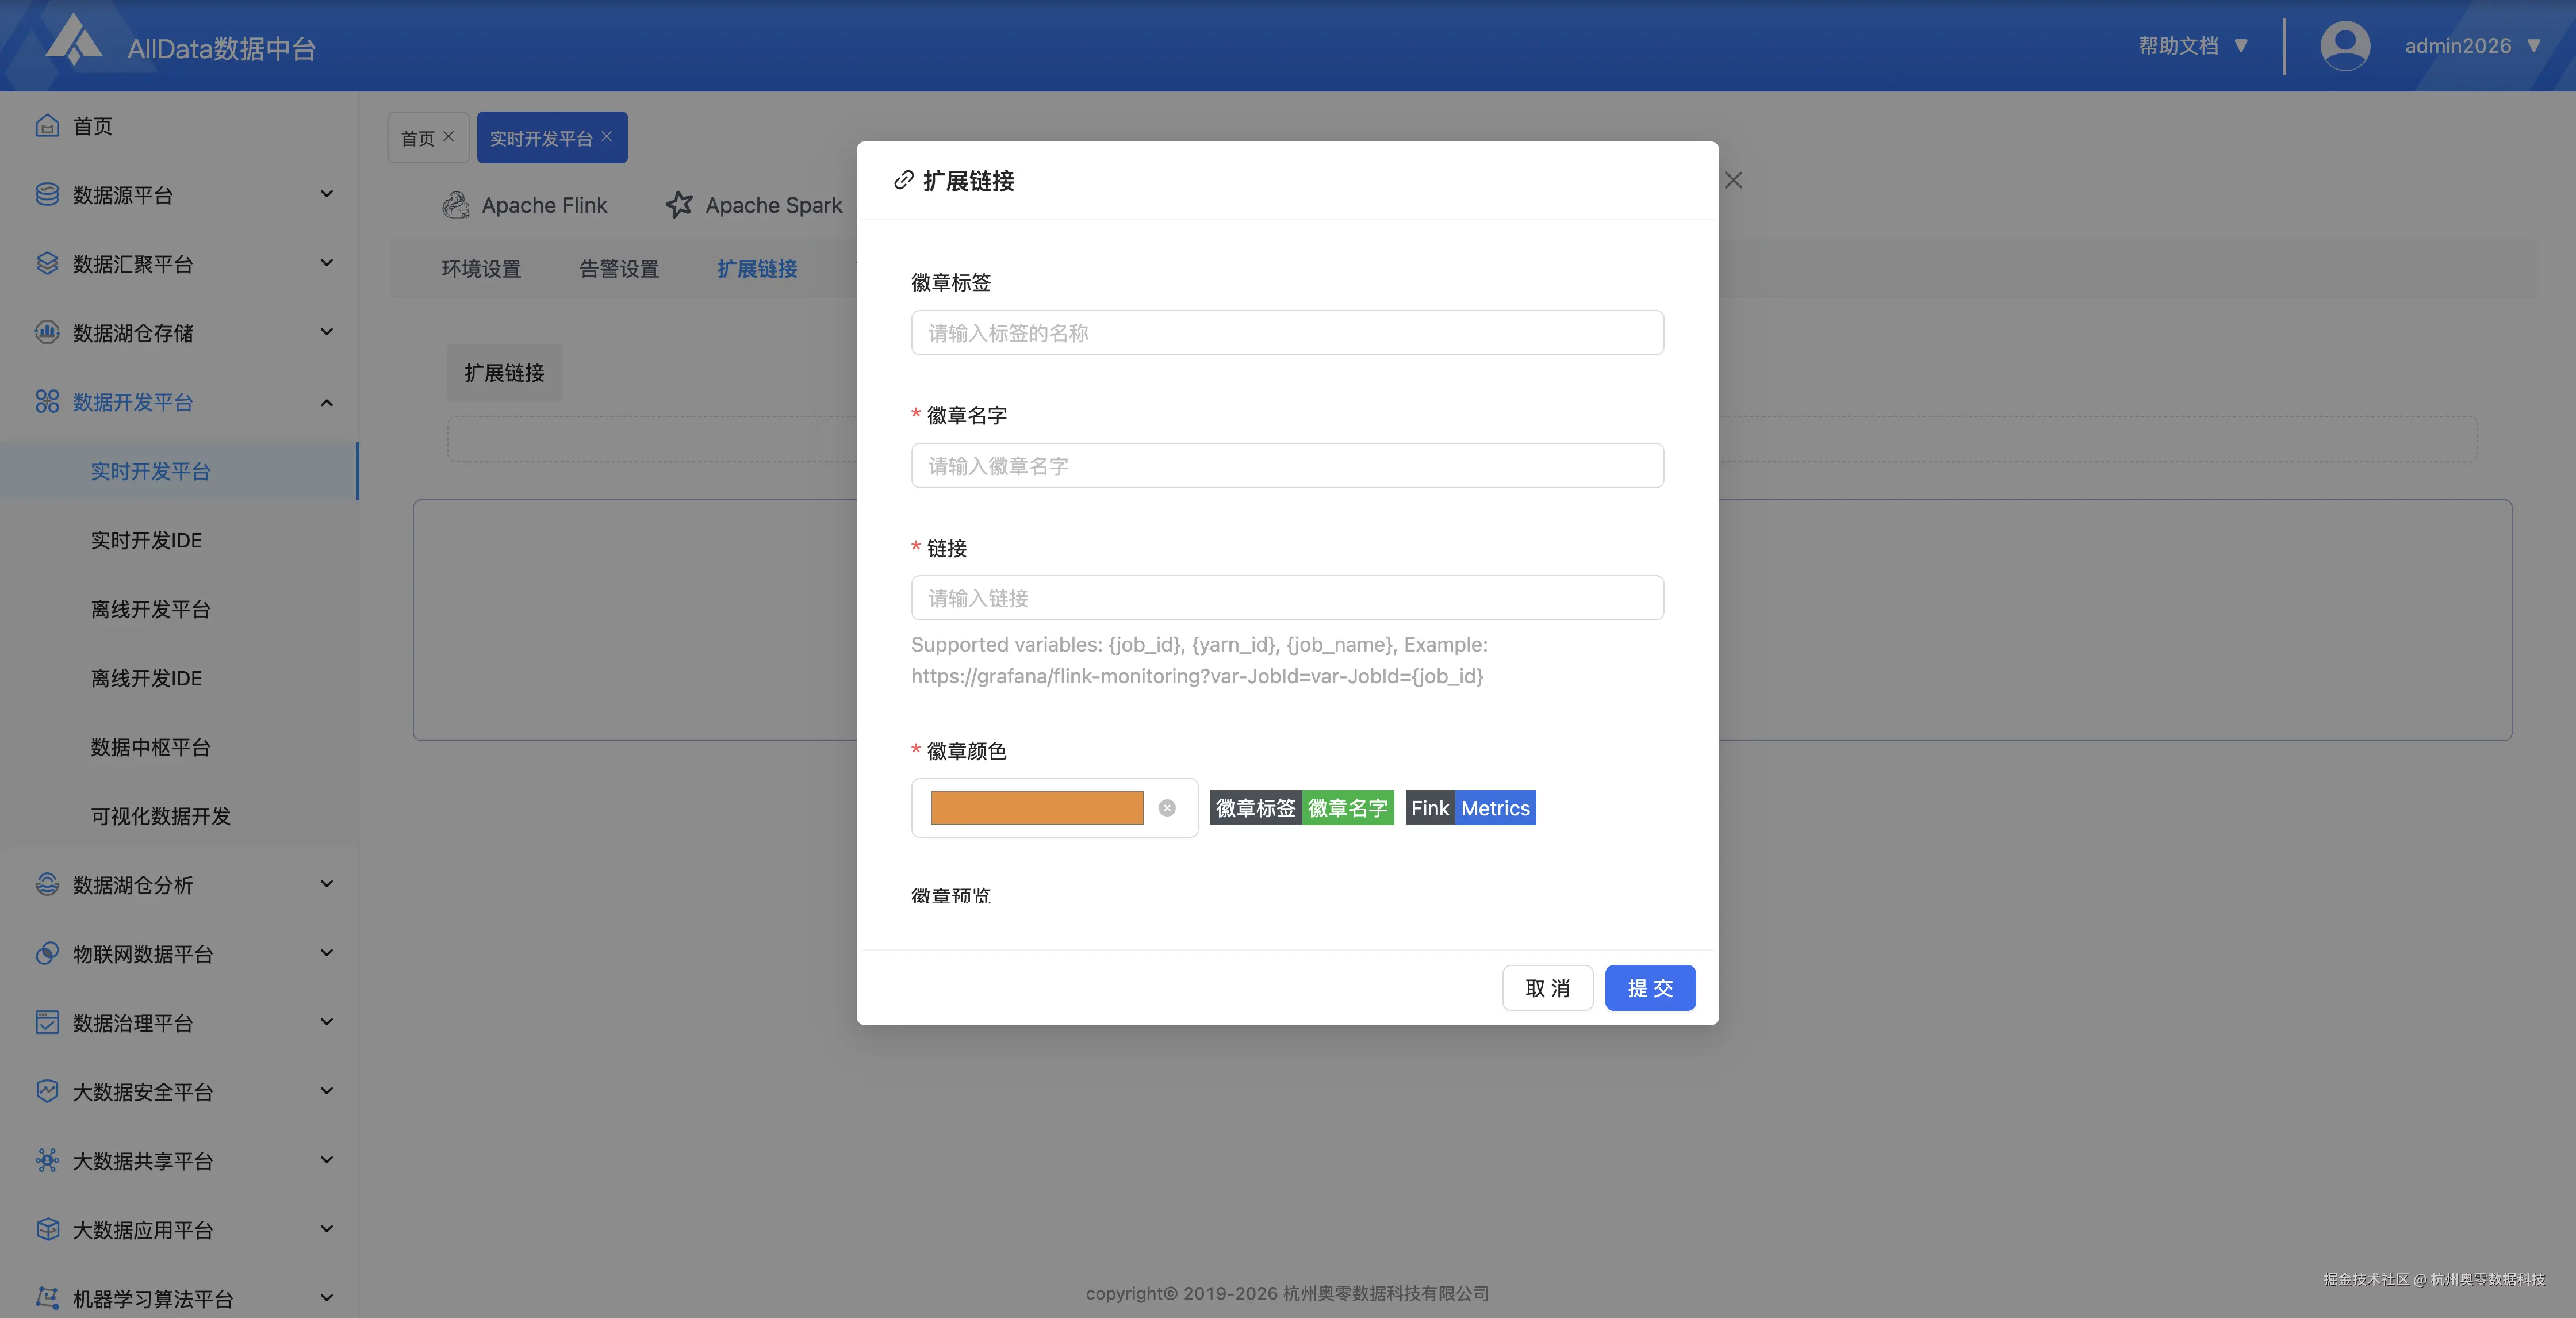
Task: Click the 数据源平台 database icon
Action: 47,194
